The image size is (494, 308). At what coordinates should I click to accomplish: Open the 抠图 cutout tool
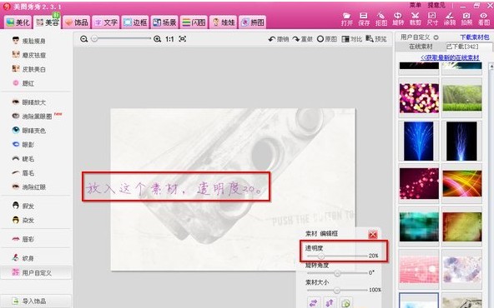(x=381, y=19)
